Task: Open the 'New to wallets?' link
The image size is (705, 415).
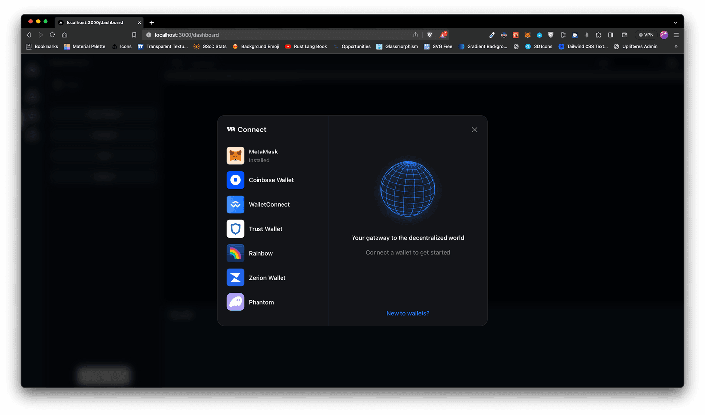Action: 408,313
